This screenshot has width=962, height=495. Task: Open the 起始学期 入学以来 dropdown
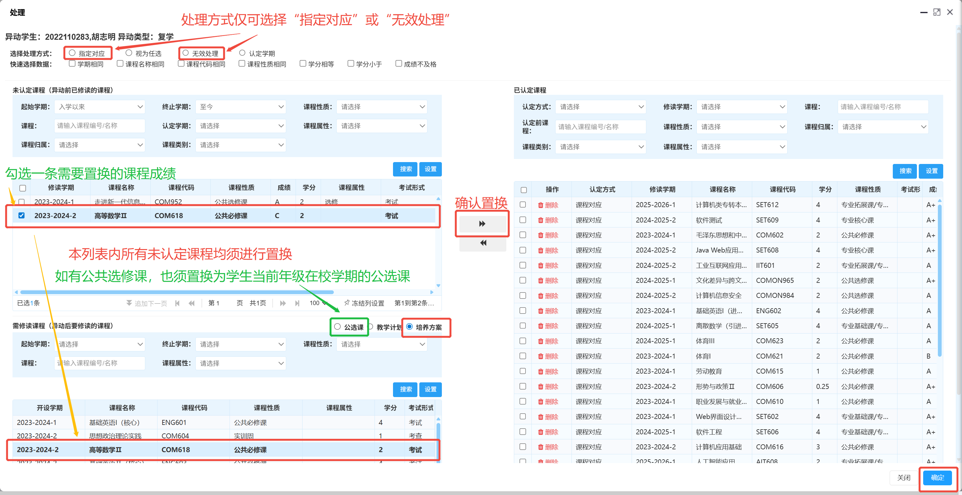click(x=99, y=107)
